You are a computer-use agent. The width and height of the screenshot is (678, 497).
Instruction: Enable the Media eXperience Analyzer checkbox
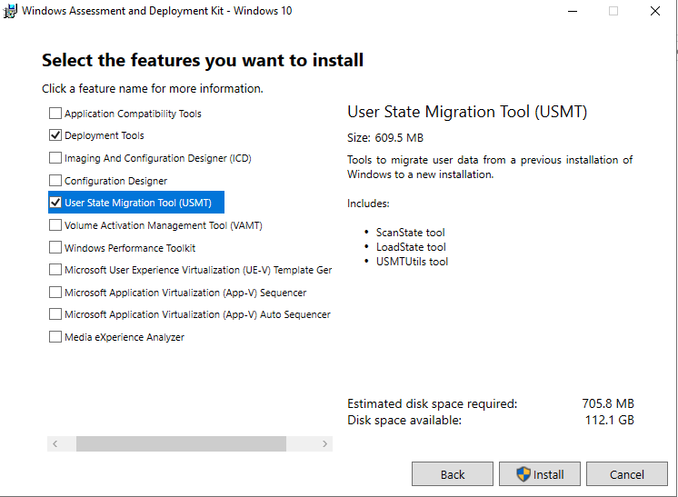point(55,337)
